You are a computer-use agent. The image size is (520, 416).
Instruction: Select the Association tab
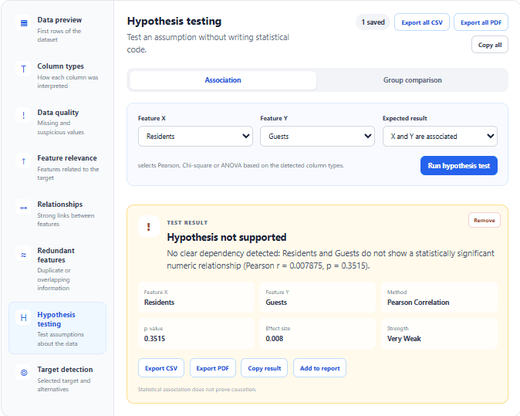point(223,80)
